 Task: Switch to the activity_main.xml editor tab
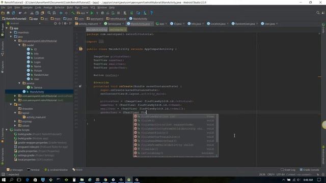88,24
